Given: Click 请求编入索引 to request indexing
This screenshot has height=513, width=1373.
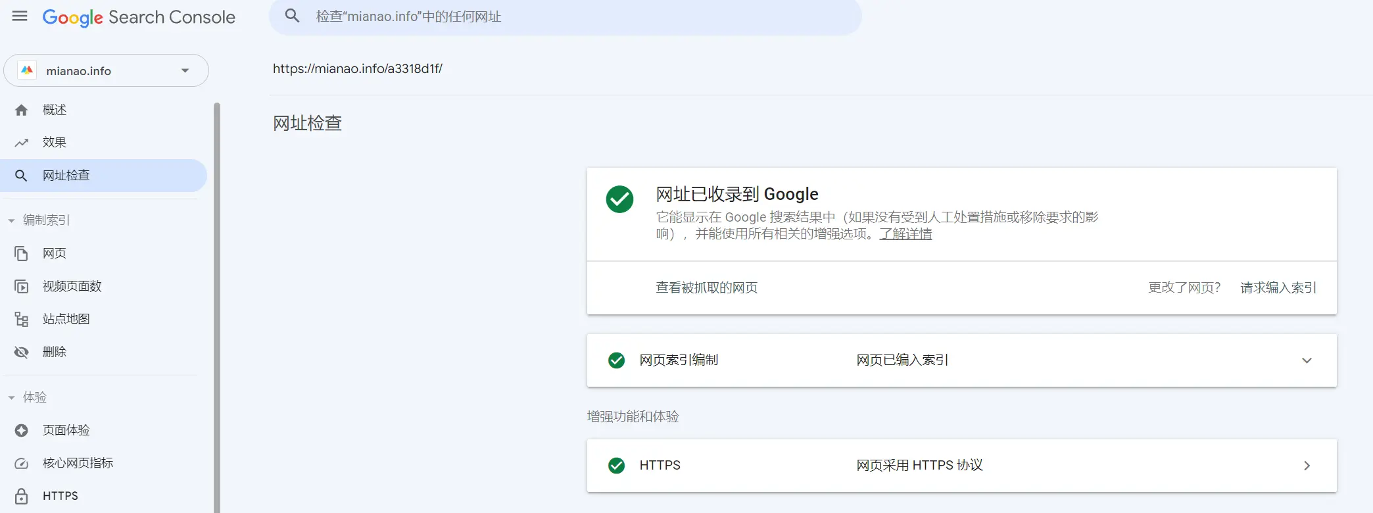Looking at the screenshot, I should [1278, 287].
